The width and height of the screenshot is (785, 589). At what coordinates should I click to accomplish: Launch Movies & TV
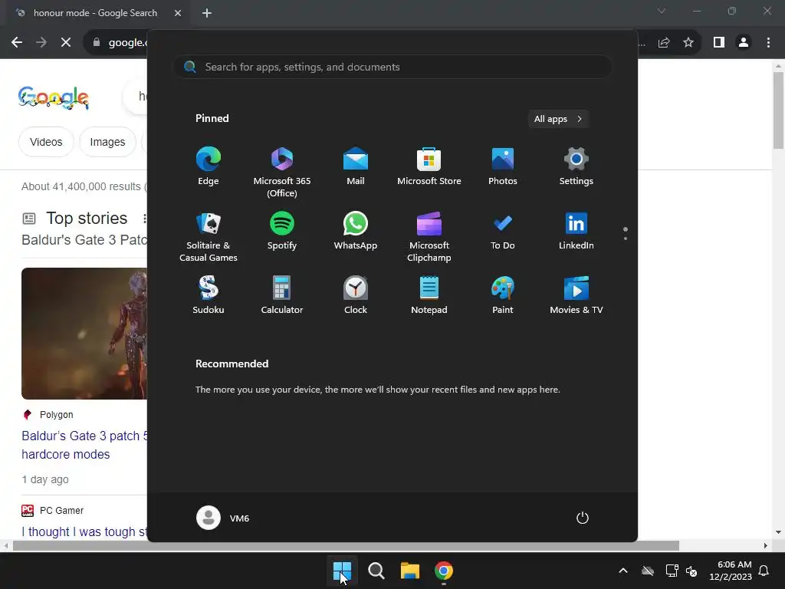pos(576,295)
